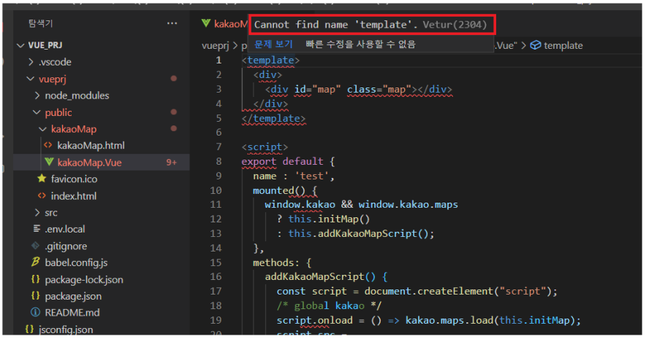Open .gitignore file

pyautogui.click(x=66, y=246)
